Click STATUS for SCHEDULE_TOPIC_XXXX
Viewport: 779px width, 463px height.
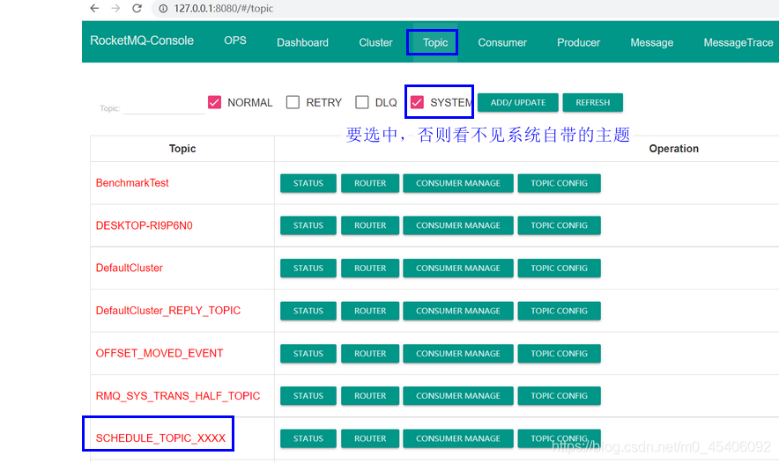pyautogui.click(x=308, y=438)
